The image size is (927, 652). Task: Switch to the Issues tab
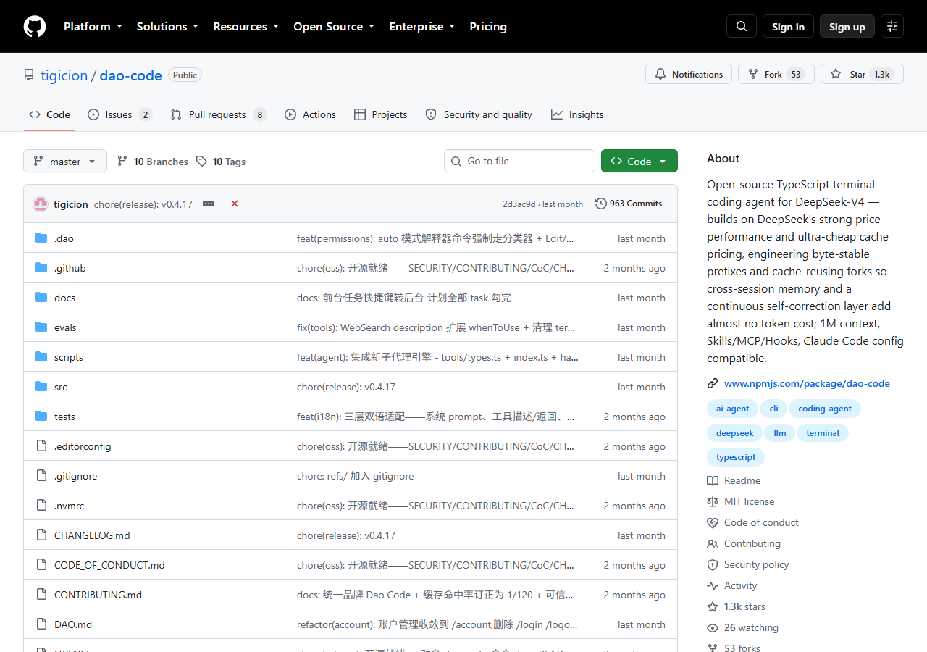[x=119, y=114]
